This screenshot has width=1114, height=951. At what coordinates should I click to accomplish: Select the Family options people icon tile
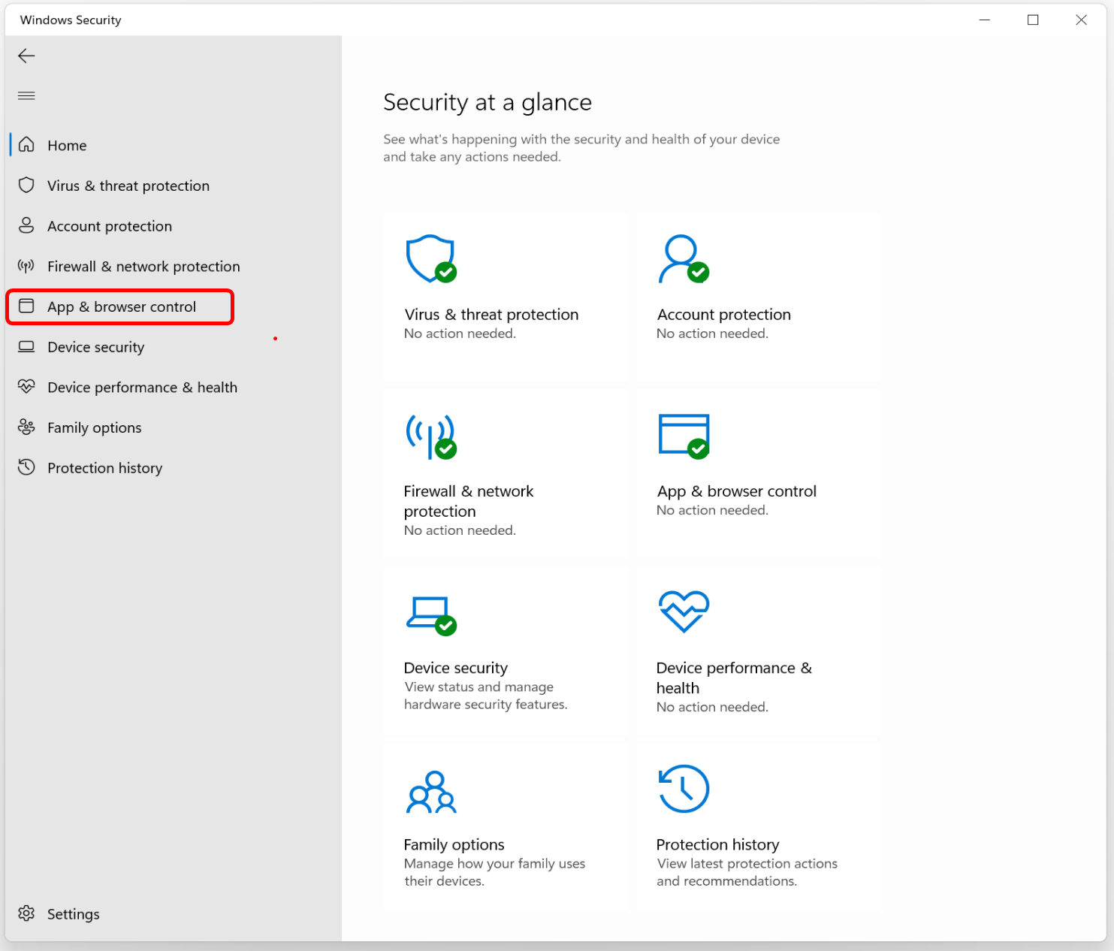(430, 791)
